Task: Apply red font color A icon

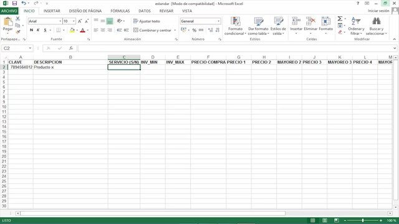Action: coord(82,30)
